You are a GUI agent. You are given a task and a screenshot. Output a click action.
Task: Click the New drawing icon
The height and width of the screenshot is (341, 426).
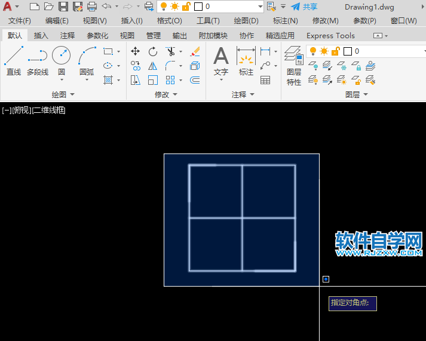pyautogui.click(x=35, y=6)
